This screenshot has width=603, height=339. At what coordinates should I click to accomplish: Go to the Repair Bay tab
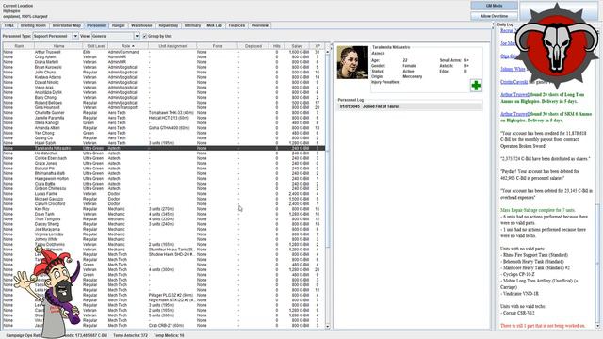169,25
